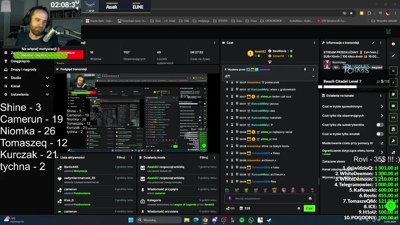Image resolution: width=400 pixels, height=225 pixels.
Task: Click the bookmark star in address bar
Action: click(x=351, y=13)
